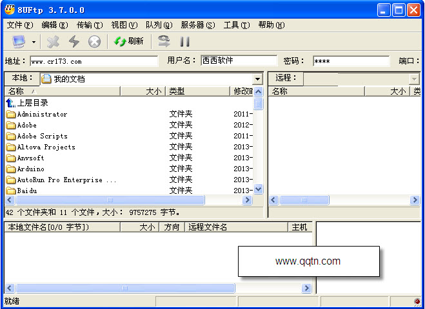Viewport: 425px width, 309px height.
Task: Click the 上层目录 up directory icon
Action: click(x=10, y=103)
